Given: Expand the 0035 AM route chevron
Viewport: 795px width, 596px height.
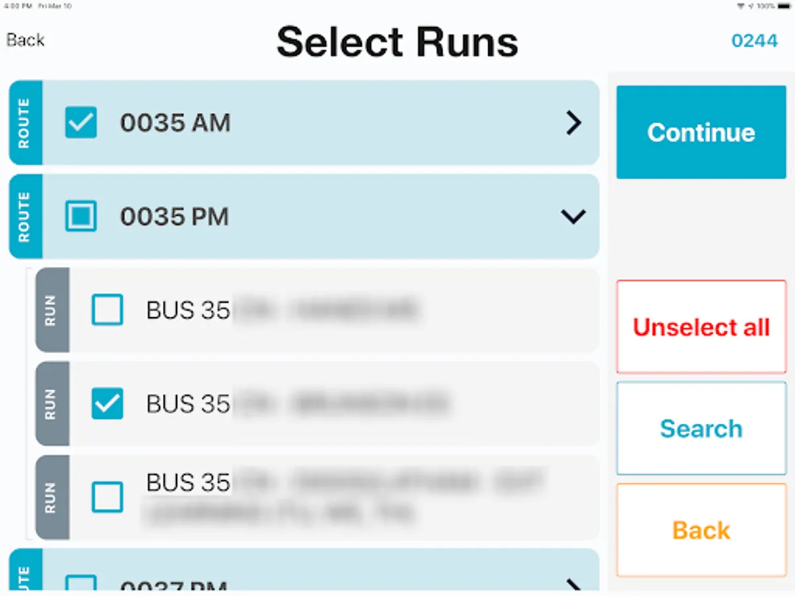Looking at the screenshot, I should [574, 123].
